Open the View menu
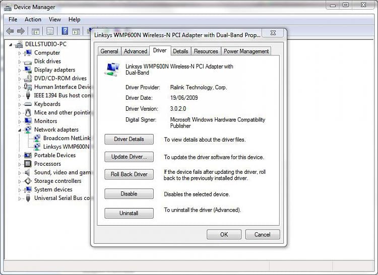 click(x=55, y=20)
